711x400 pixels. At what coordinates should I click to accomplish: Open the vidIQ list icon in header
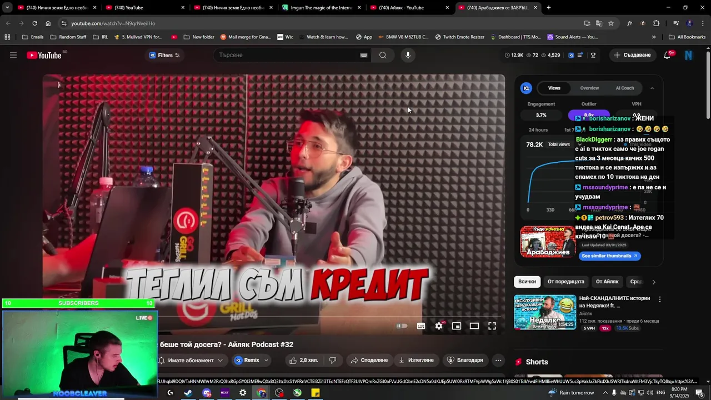click(580, 55)
